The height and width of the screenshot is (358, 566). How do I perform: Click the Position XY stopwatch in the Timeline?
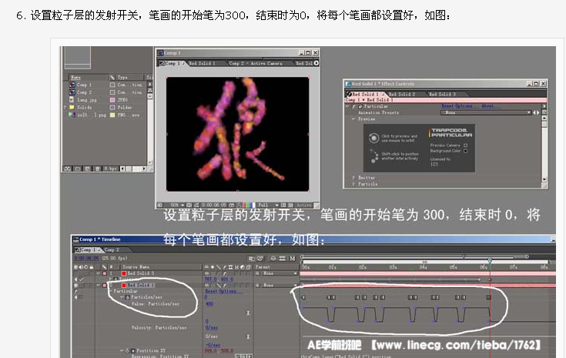pos(127,351)
